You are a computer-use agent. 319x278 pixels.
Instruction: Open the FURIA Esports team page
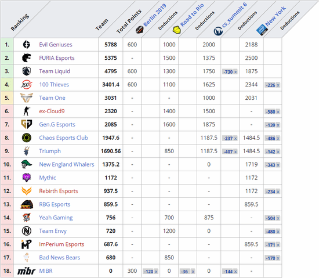pyautogui.click(x=57, y=58)
